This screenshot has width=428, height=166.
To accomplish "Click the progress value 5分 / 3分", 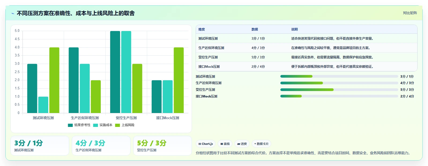I will click(x=407, y=90).
